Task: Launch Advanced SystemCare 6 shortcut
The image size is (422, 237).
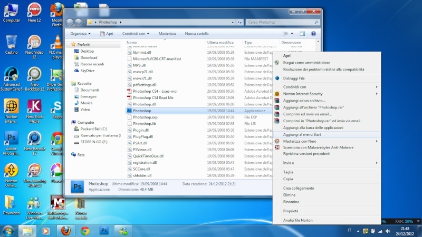Action: (11, 79)
